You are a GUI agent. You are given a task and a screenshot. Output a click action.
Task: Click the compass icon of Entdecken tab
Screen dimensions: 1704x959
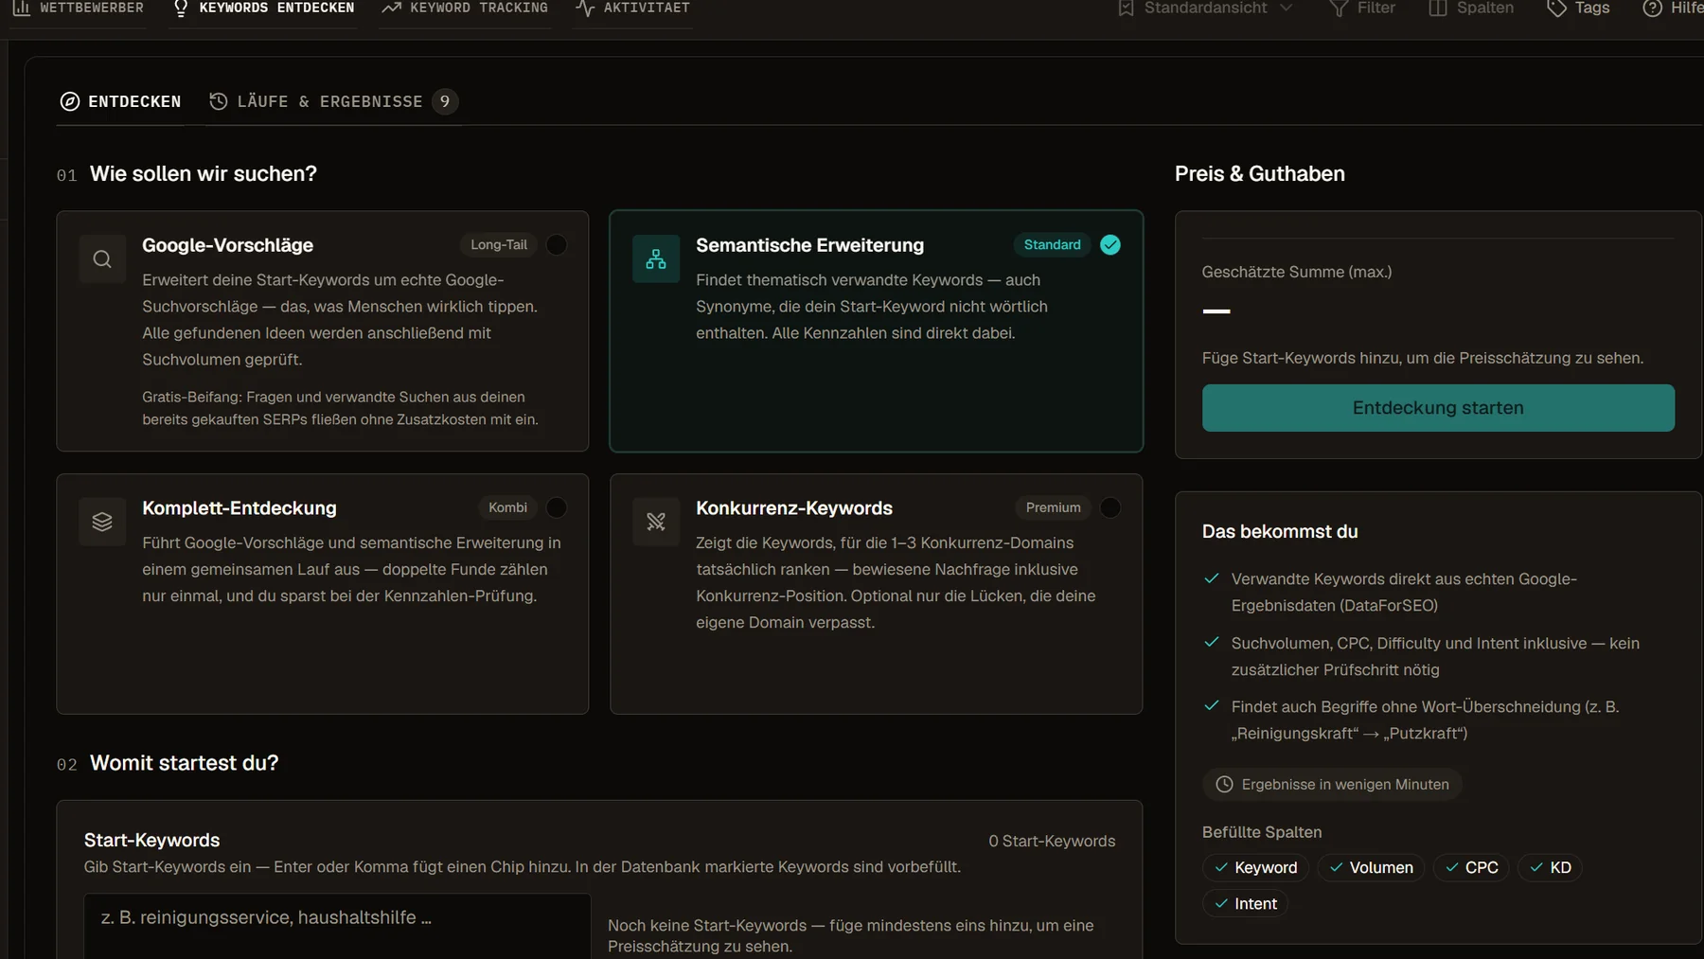tap(70, 101)
